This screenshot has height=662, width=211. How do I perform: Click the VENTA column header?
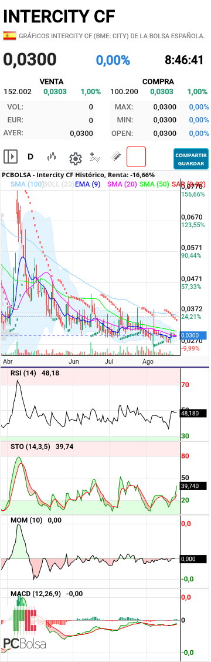[x=52, y=81]
